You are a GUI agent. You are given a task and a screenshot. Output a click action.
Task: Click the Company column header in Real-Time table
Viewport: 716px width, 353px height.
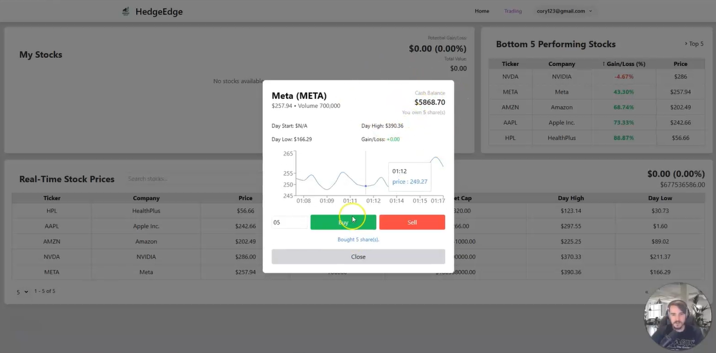pyautogui.click(x=146, y=198)
